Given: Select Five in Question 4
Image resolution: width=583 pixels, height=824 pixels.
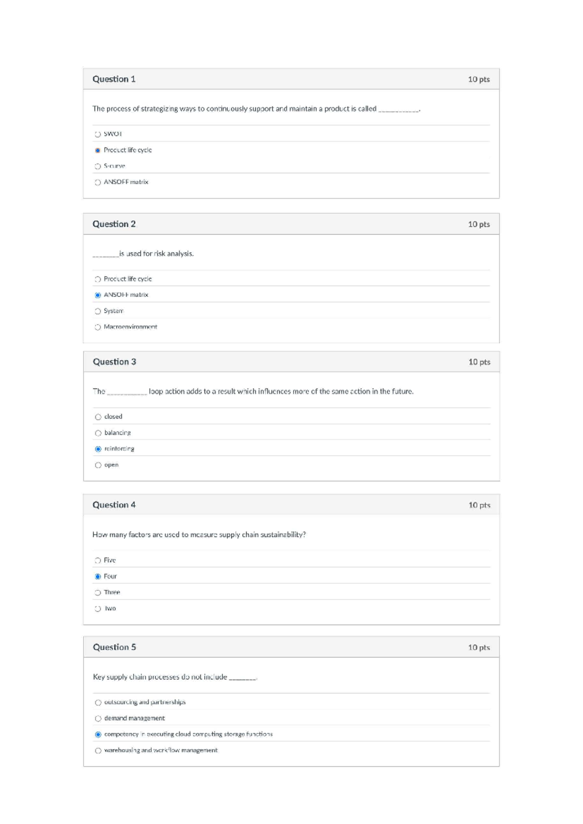Looking at the screenshot, I should tap(98, 561).
